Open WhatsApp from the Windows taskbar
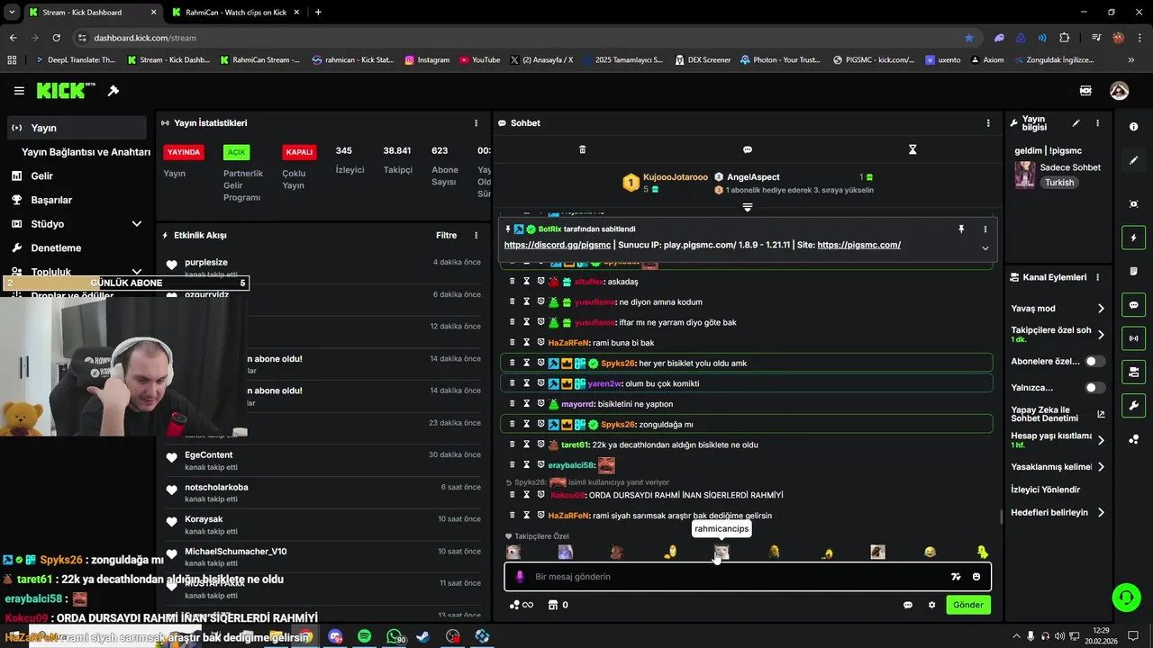This screenshot has height=648, width=1153. click(x=395, y=636)
